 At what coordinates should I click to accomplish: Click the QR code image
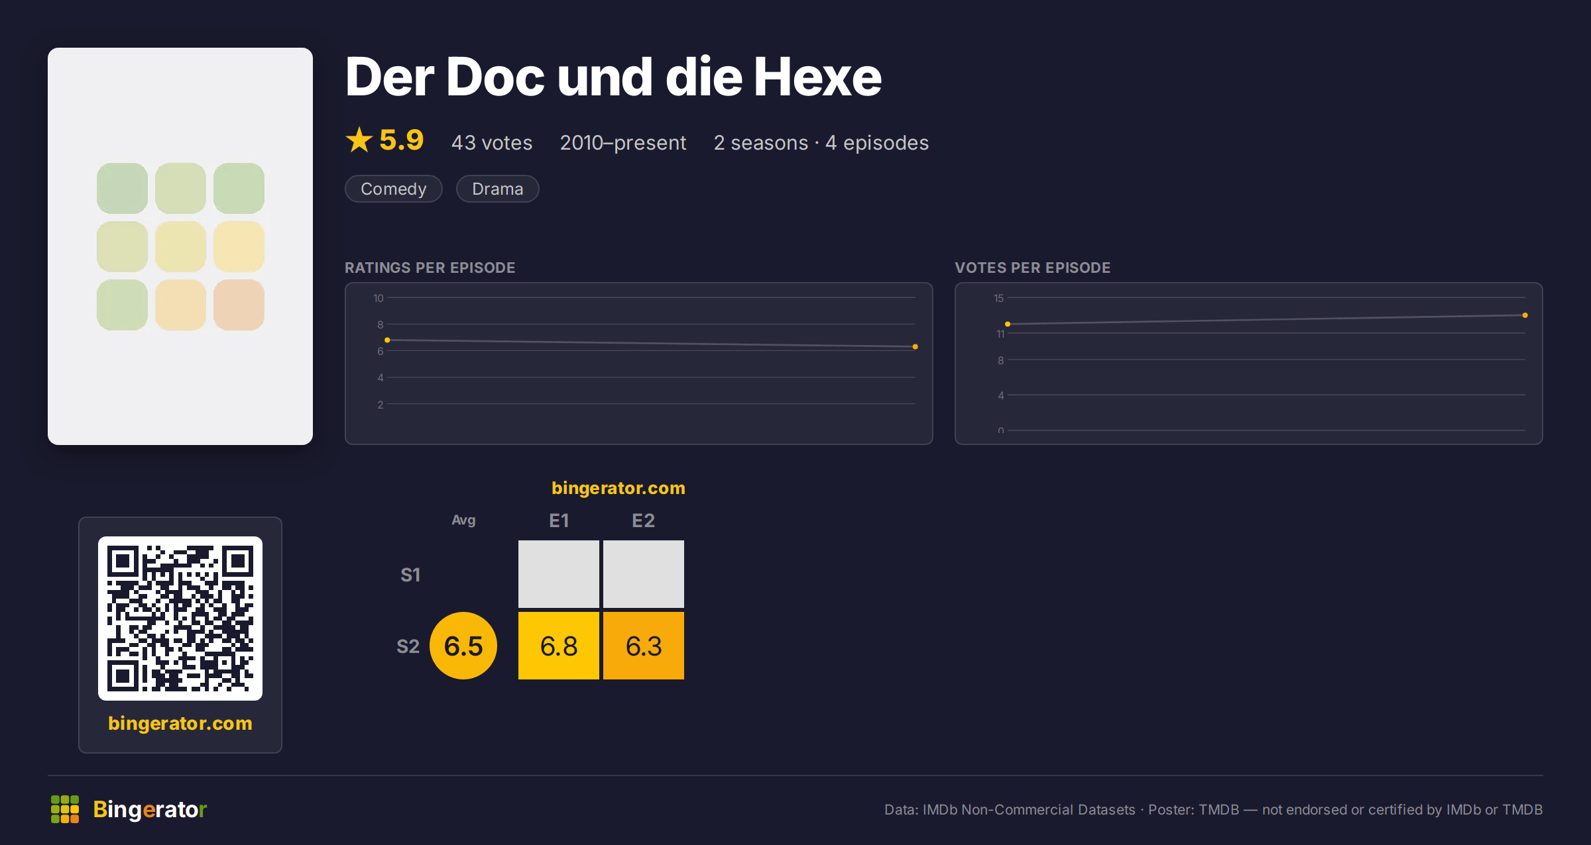(x=180, y=619)
